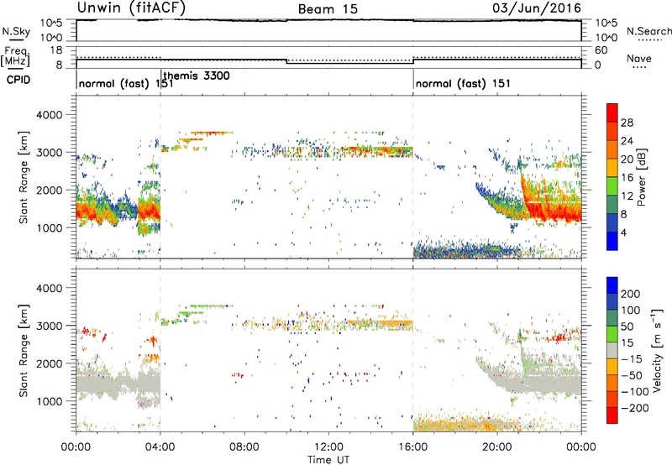
Task: Click the "16:00" time tick label
Action: tap(412, 447)
